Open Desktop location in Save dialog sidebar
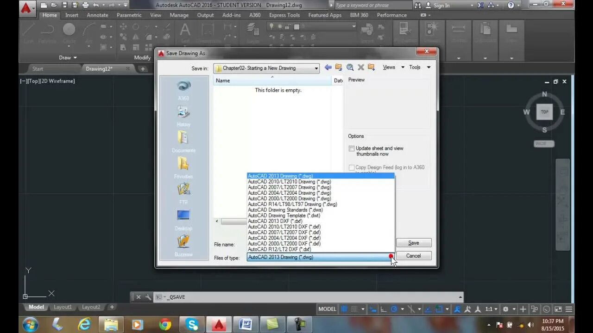Screen dimensions: 593x333 (x=183, y=220)
